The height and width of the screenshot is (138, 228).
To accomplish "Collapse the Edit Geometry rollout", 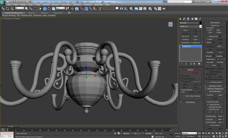I will tap(215, 22).
